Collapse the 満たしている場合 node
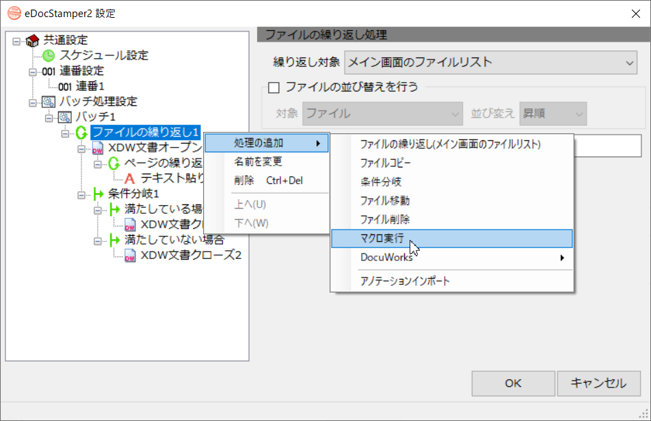This screenshot has width=651, height=421. coord(98,210)
